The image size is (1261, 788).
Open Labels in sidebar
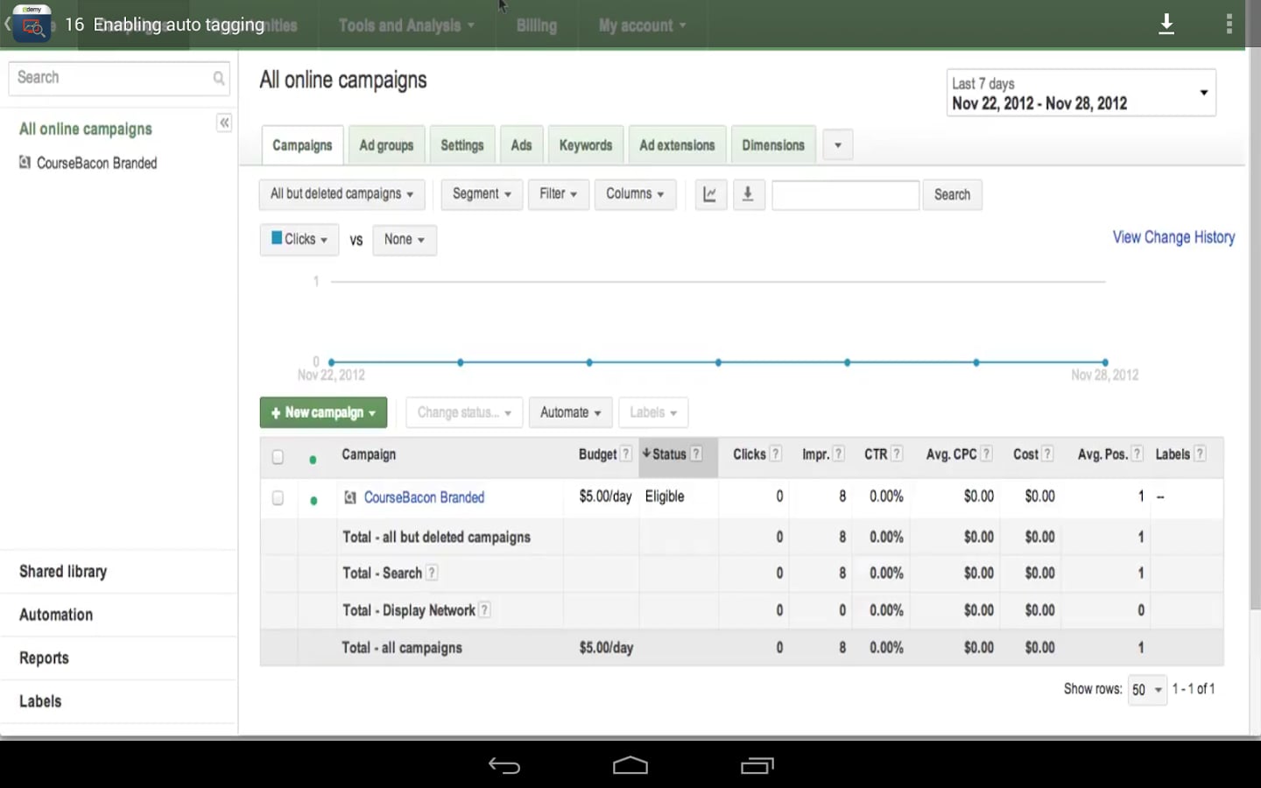click(40, 701)
